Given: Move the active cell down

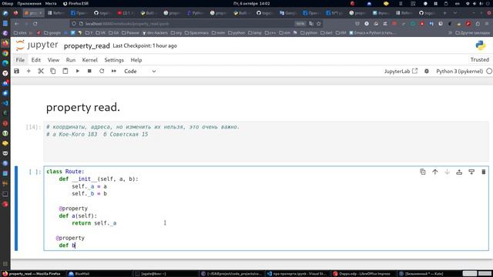Looking at the screenshot, I should [x=447, y=172].
